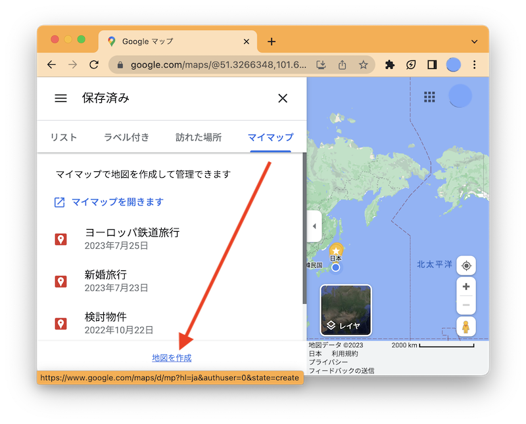Go forward with the browser forward arrow
526x424 pixels.
click(x=72, y=64)
